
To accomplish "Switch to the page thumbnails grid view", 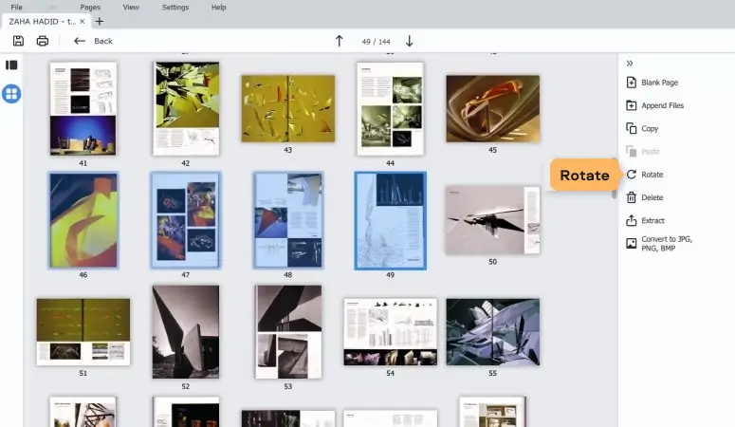I will [x=11, y=94].
